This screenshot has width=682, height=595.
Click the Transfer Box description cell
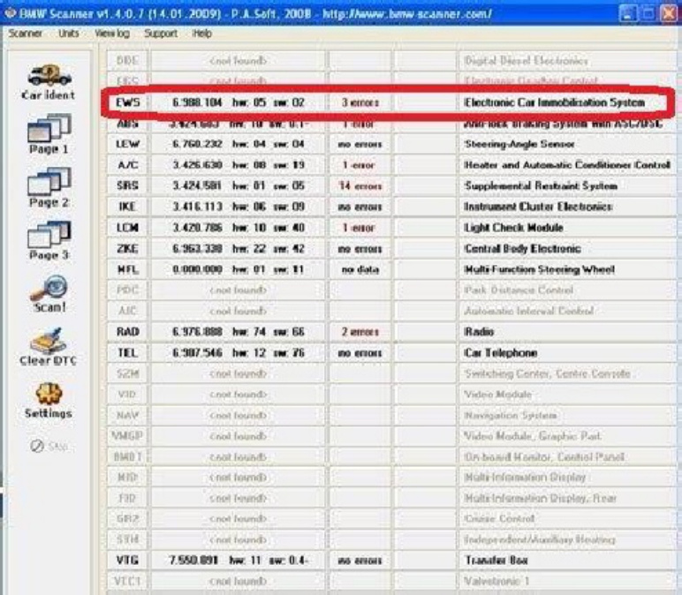567,560
